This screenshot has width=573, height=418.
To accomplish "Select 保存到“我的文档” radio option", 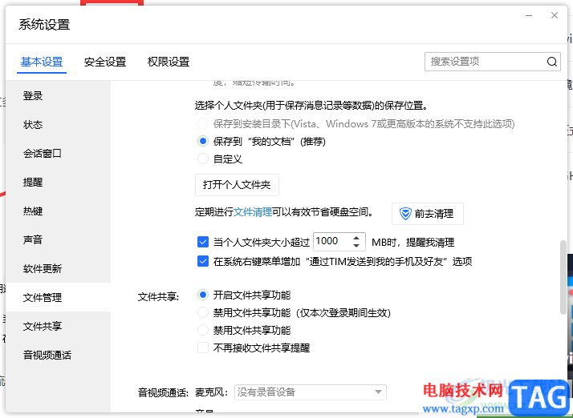I will (203, 141).
